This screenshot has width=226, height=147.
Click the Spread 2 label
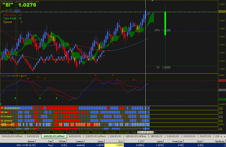click(13, 22)
